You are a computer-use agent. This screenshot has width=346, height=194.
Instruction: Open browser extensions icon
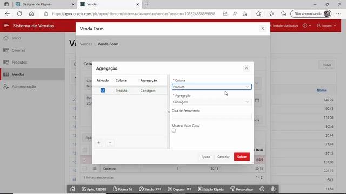[258, 13]
